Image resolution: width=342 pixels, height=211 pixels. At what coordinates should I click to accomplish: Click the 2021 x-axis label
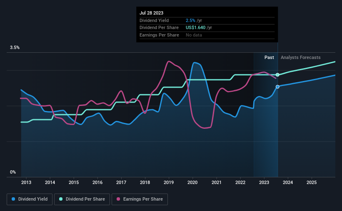[216, 182]
